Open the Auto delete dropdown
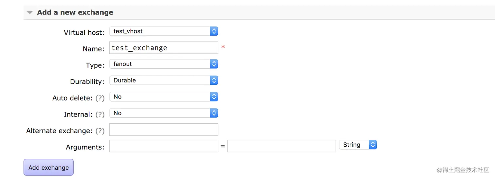This screenshot has height=179, width=495. click(164, 97)
